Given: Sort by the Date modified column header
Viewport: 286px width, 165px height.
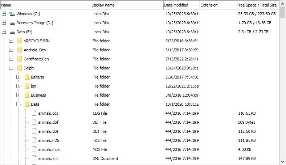Looking at the screenshot, I should click(x=181, y=5).
